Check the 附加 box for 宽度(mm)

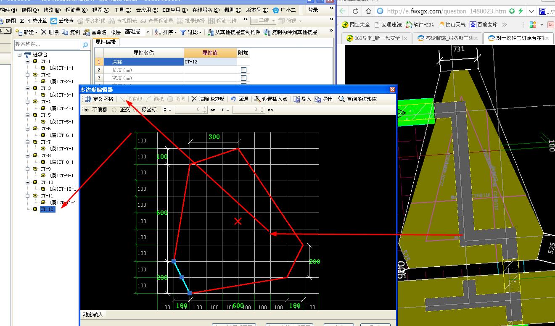pos(243,78)
